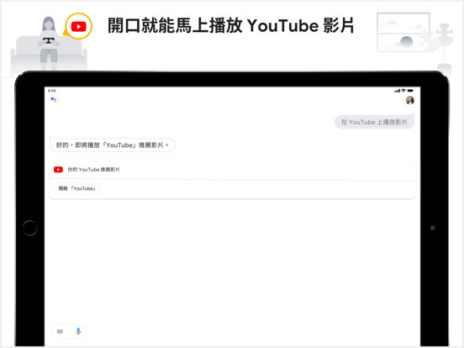Tap the Google Assistant logo icon
464x348 pixels.
click(x=54, y=100)
